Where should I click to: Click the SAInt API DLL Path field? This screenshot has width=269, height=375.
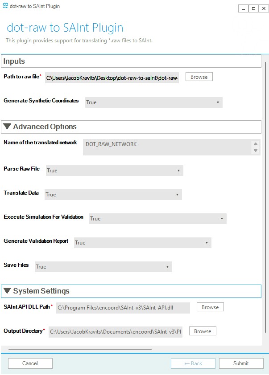coord(123,308)
